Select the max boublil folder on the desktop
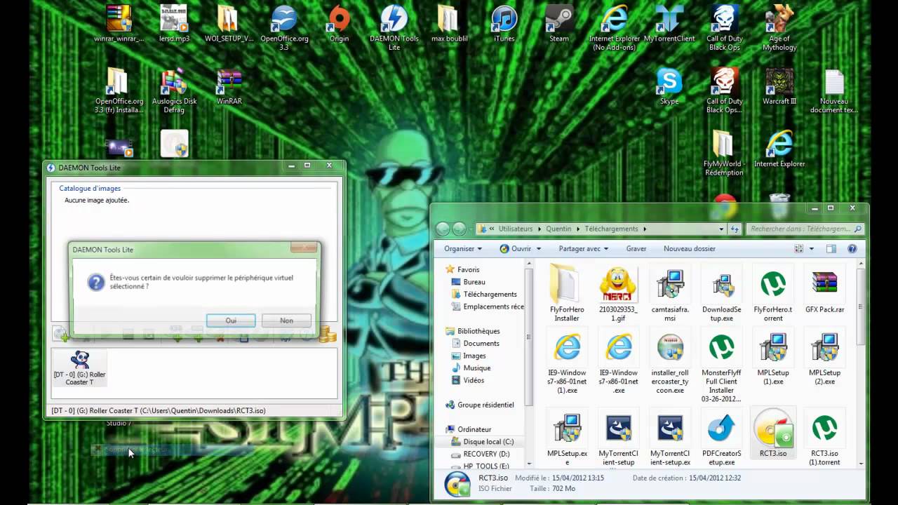This screenshot has height=505, width=898. (449, 25)
